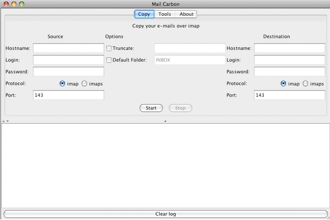Click the Start button
The image size is (330, 220).
pyautogui.click(x=151, y=108)
